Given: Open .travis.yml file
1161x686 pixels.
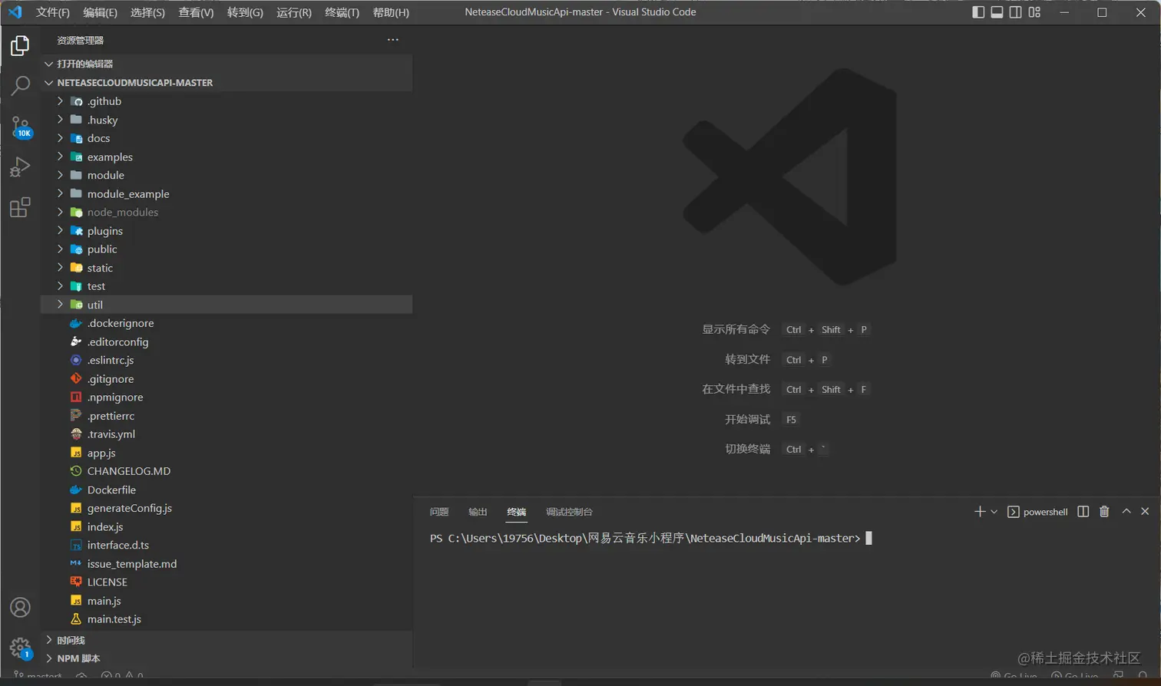Looking at the screenshot, I should click(227, 434).
